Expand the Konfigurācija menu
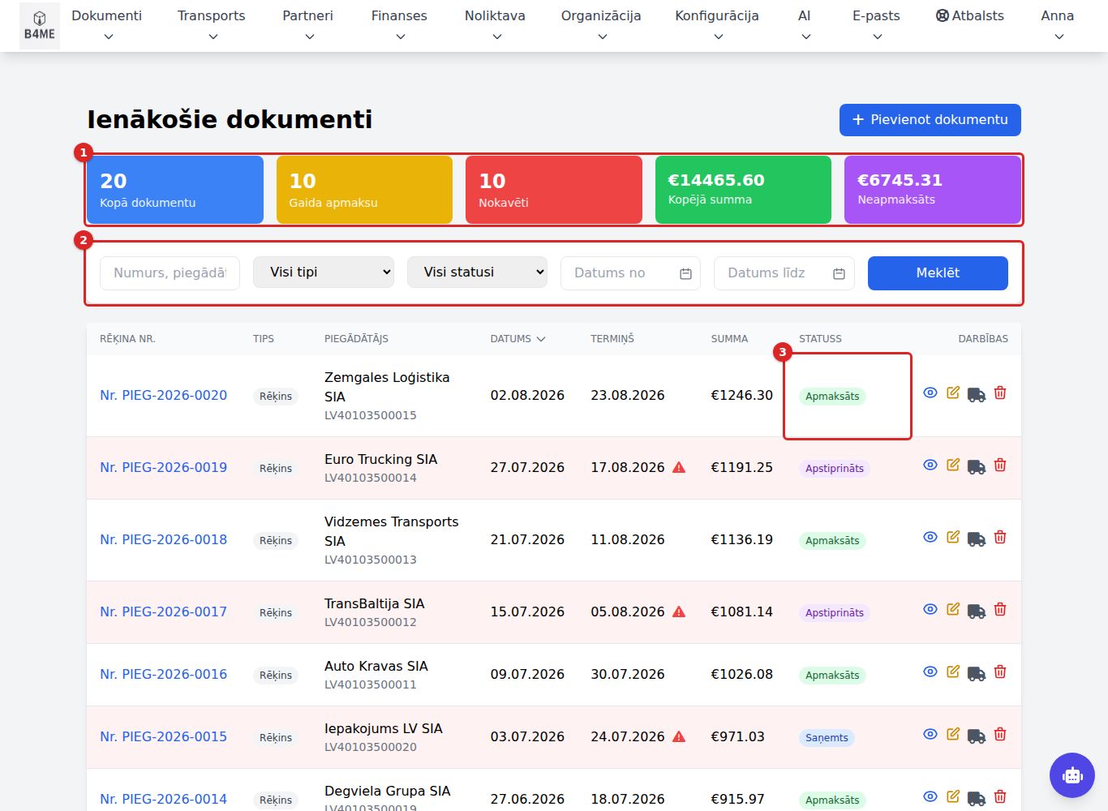The image size is (1108, 811). 717,25
